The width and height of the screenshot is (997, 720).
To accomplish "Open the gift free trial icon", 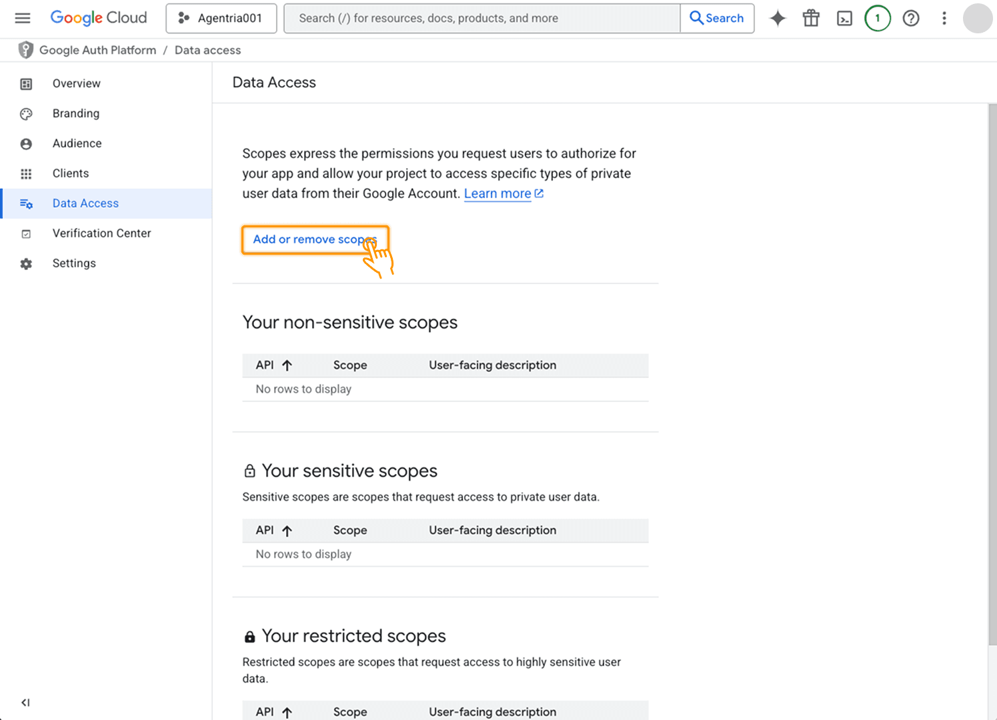I will (x=811, y=18).
